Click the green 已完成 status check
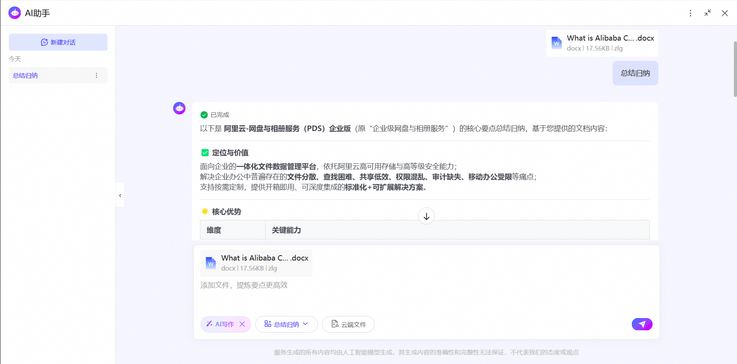The width and height of the screenshot is (737, 364). [x=204, y=115]
